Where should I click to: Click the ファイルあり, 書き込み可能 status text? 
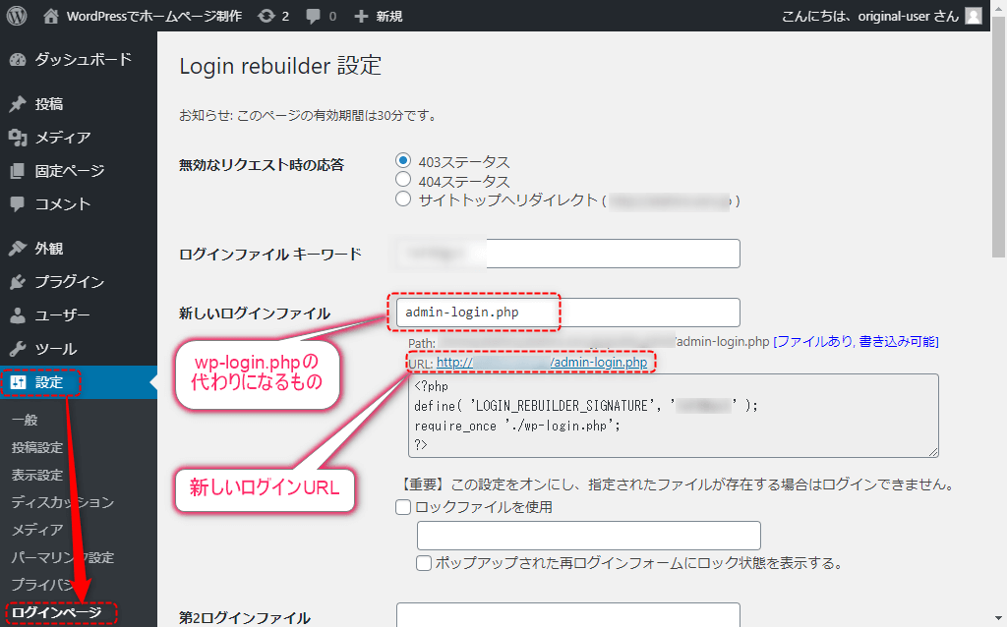pyautogui.click(x=856, y=341)
